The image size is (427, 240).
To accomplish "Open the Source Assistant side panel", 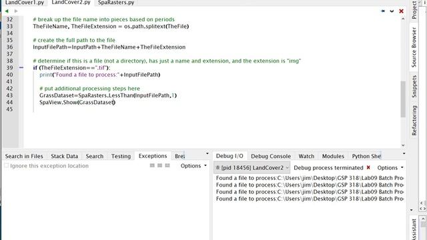I will (414, 229).
